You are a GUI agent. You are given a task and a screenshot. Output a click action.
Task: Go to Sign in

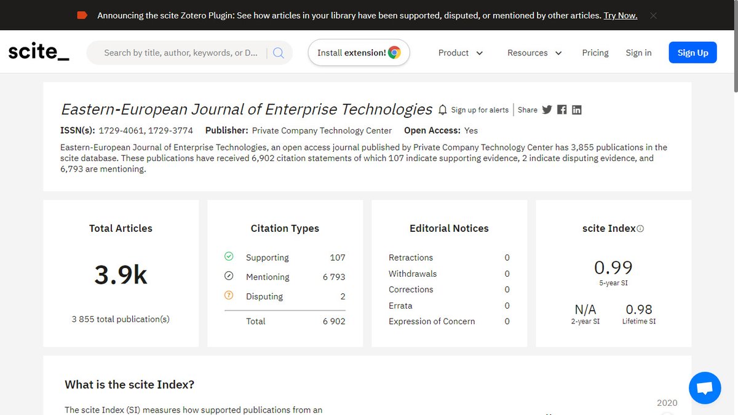coord(638,53)
